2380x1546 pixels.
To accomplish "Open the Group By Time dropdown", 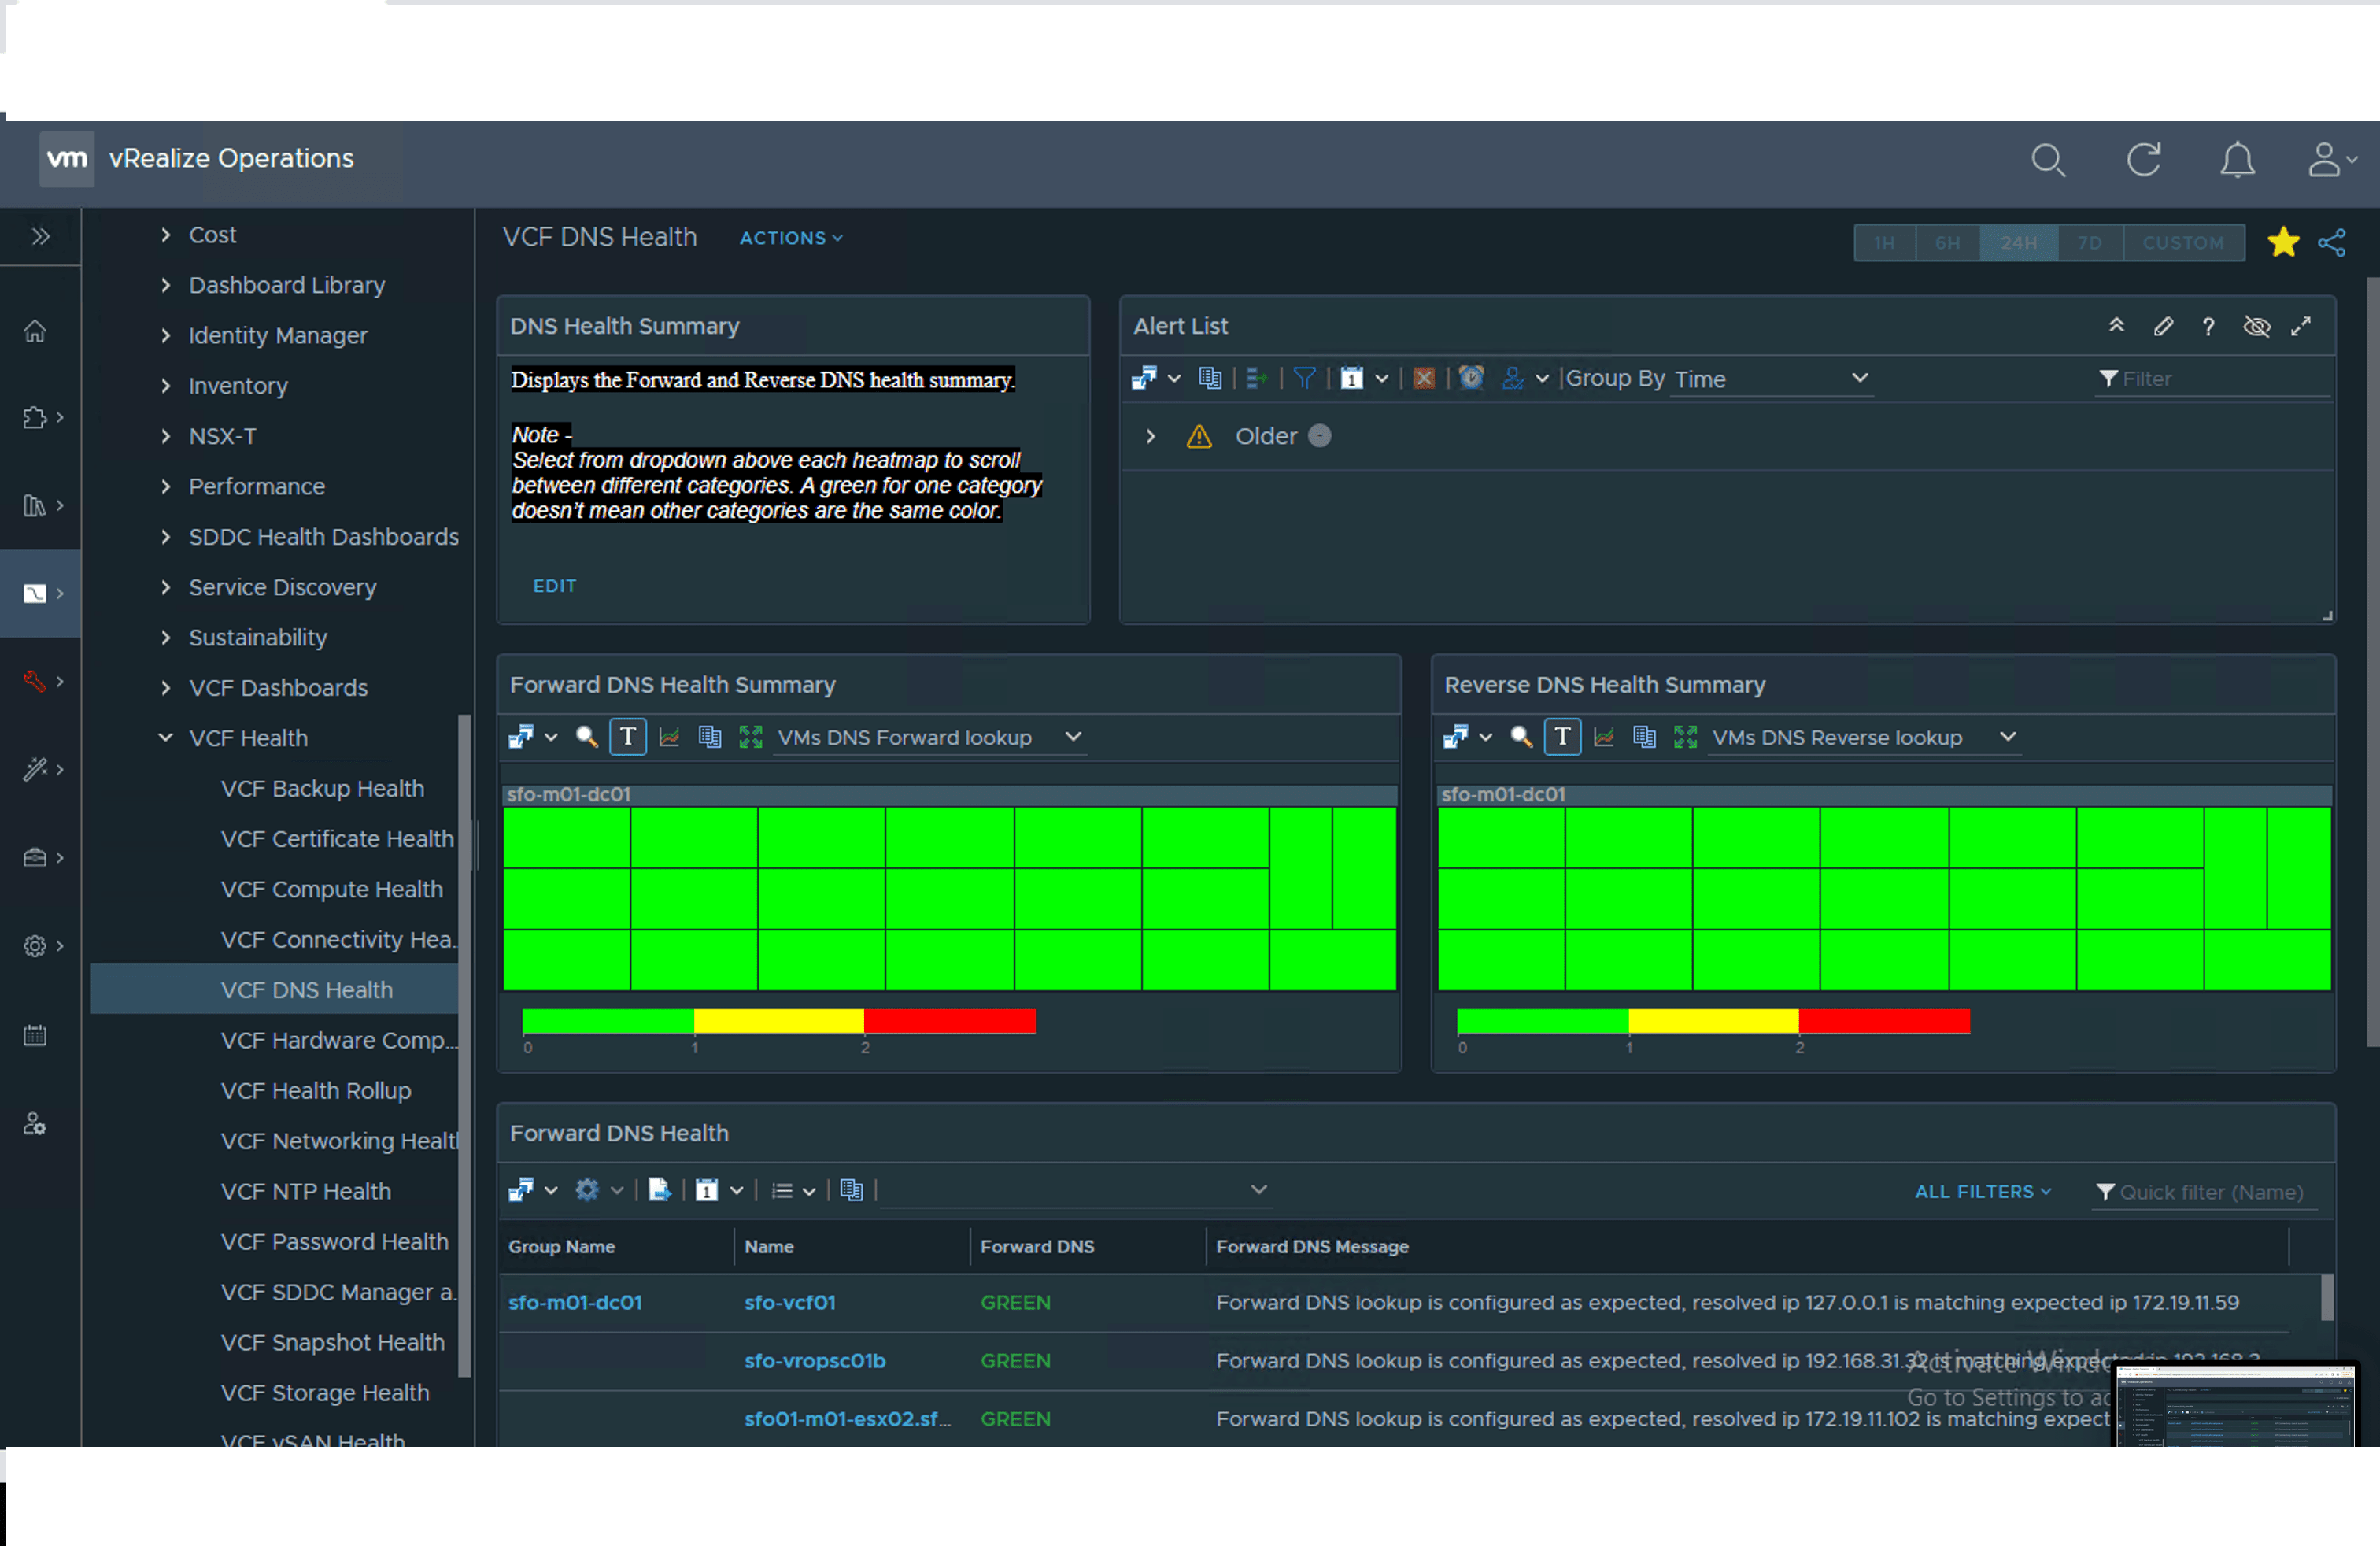I will click(1770, 379).
